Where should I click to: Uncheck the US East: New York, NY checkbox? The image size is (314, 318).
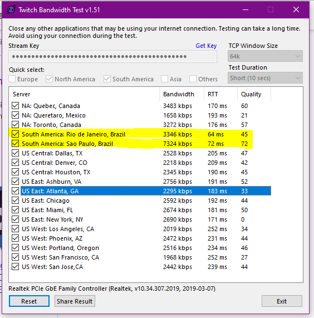(x=15, y=219)
